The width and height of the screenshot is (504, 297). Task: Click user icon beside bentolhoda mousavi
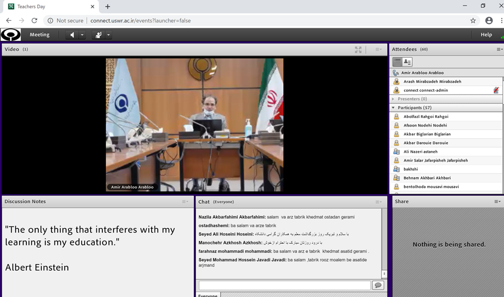pos(396,187)
